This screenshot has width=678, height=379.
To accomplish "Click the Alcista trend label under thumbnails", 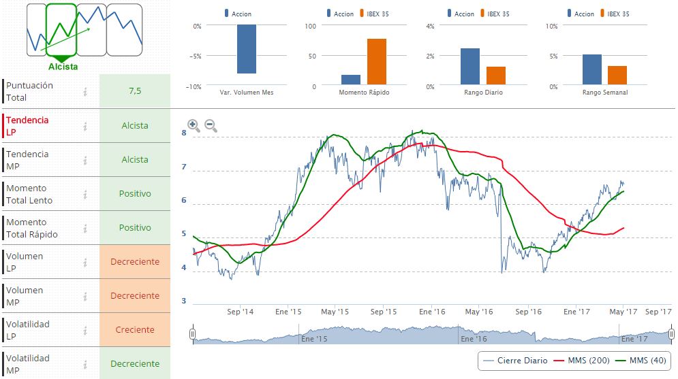I will (x=63, y=67).
